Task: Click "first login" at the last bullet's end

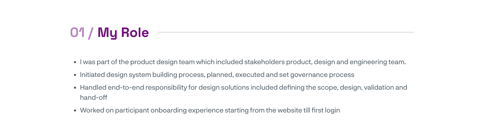Action: tap(326, 110)
